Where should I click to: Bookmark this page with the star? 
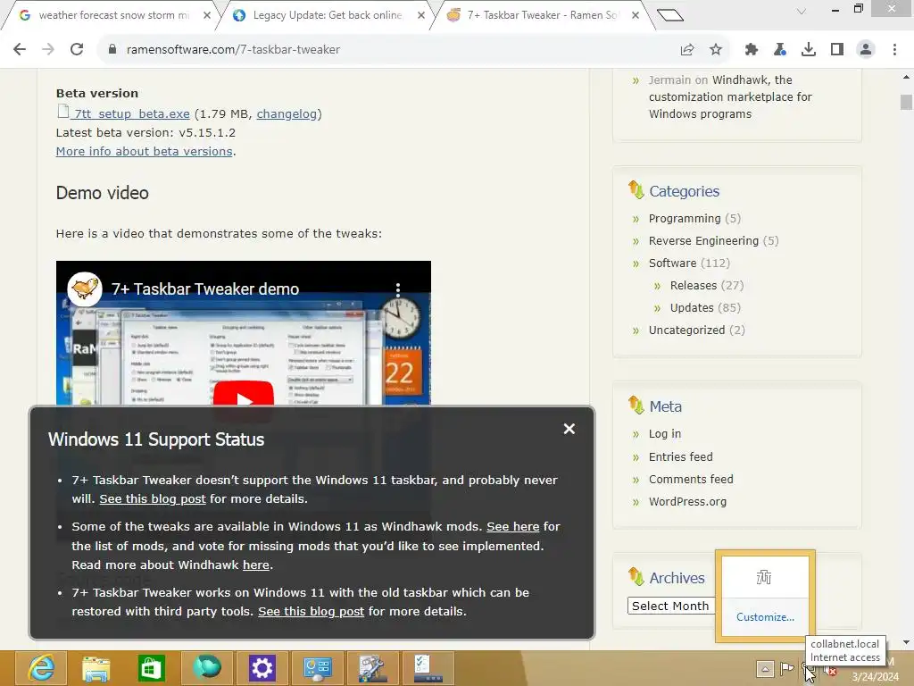tap(716, 50)
